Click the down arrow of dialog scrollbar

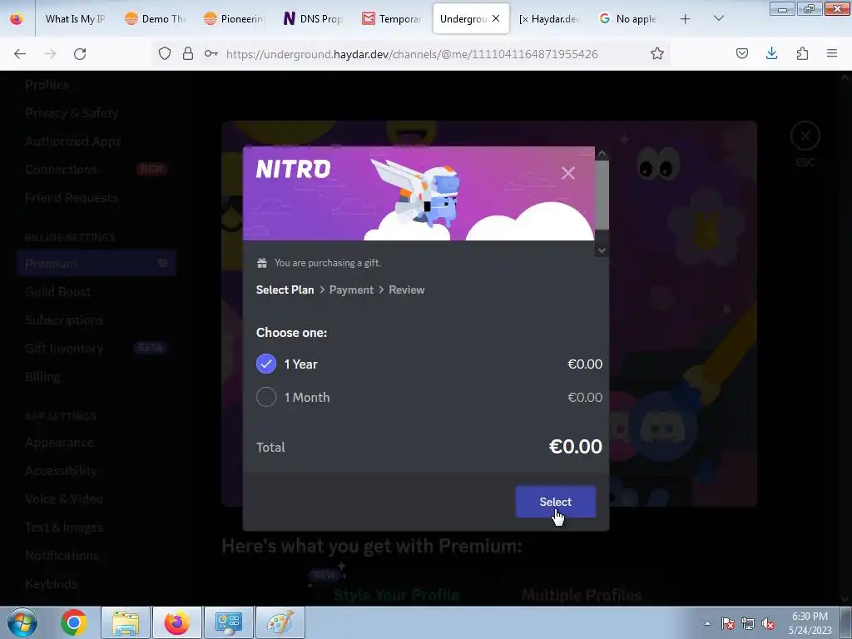(x=602, y=250)
